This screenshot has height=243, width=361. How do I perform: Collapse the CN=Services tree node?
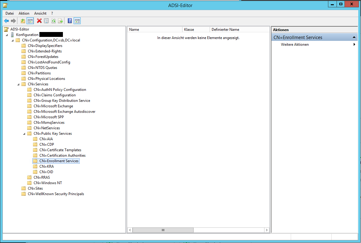[18, 84]
